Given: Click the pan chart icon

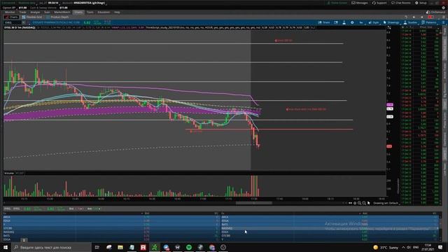Looking at the screenshot, I should tap(355, 203).
